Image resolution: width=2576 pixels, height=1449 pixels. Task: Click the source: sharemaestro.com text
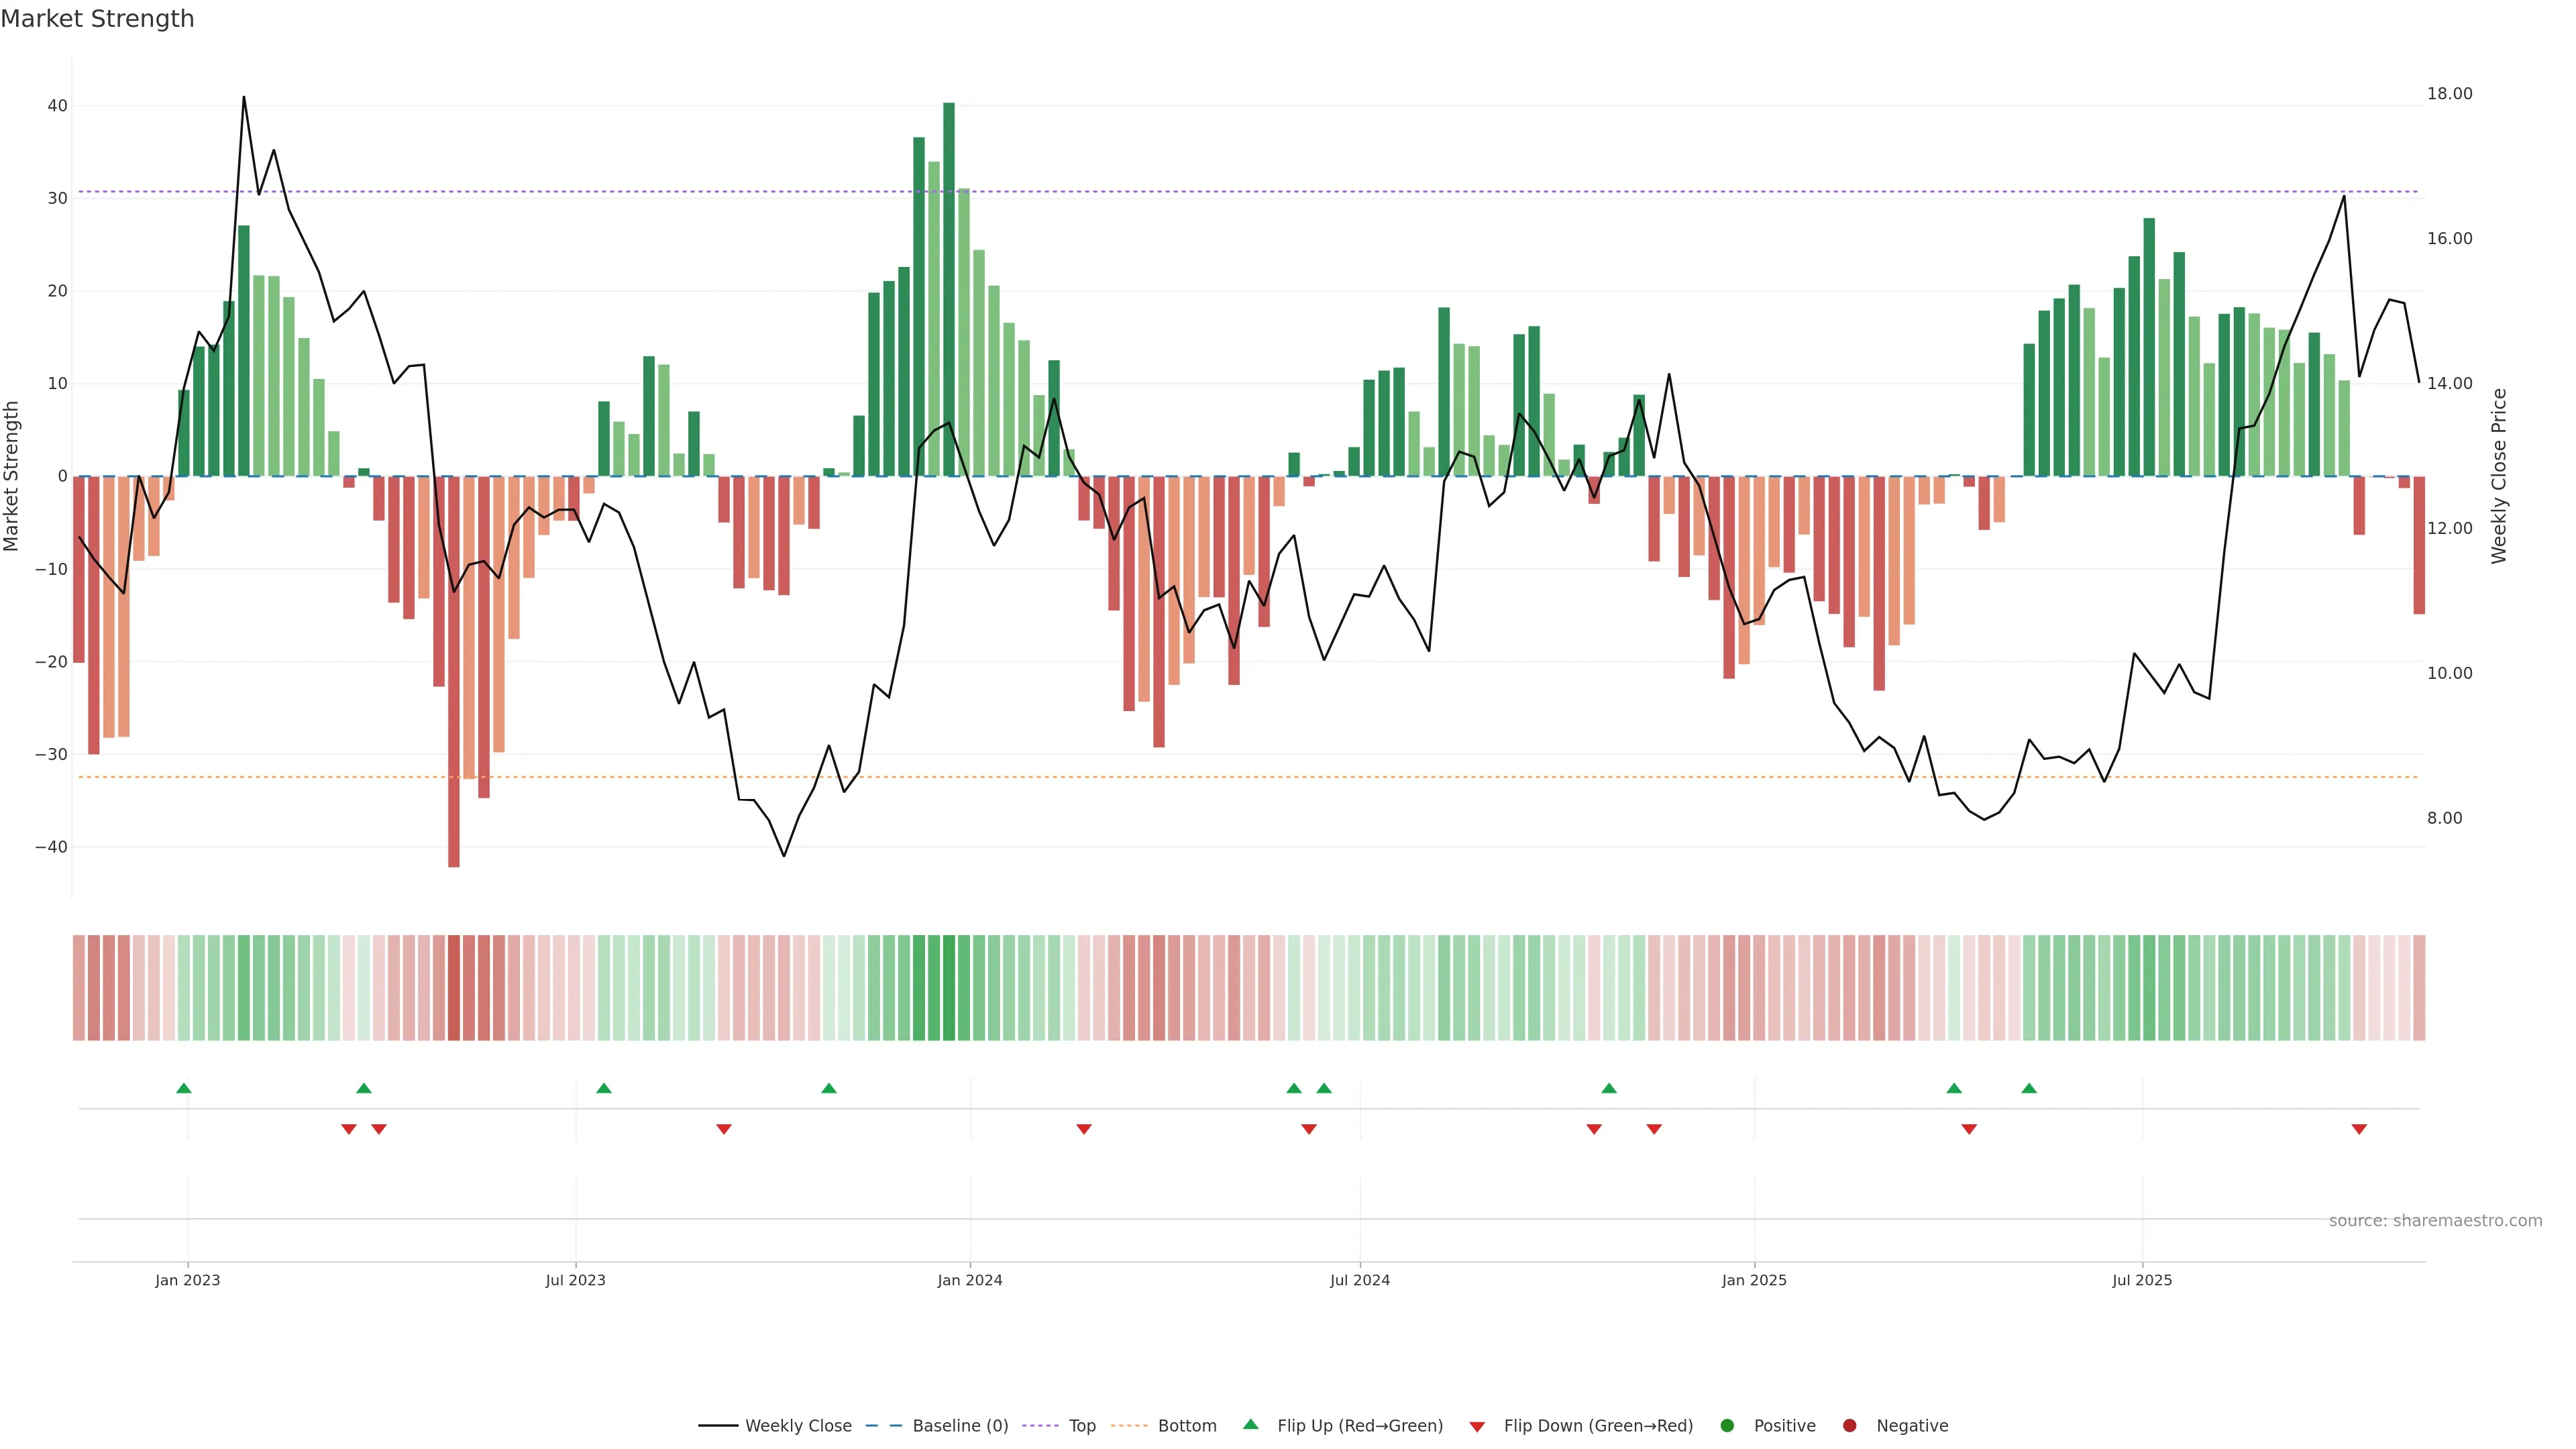[2435, 1221]
